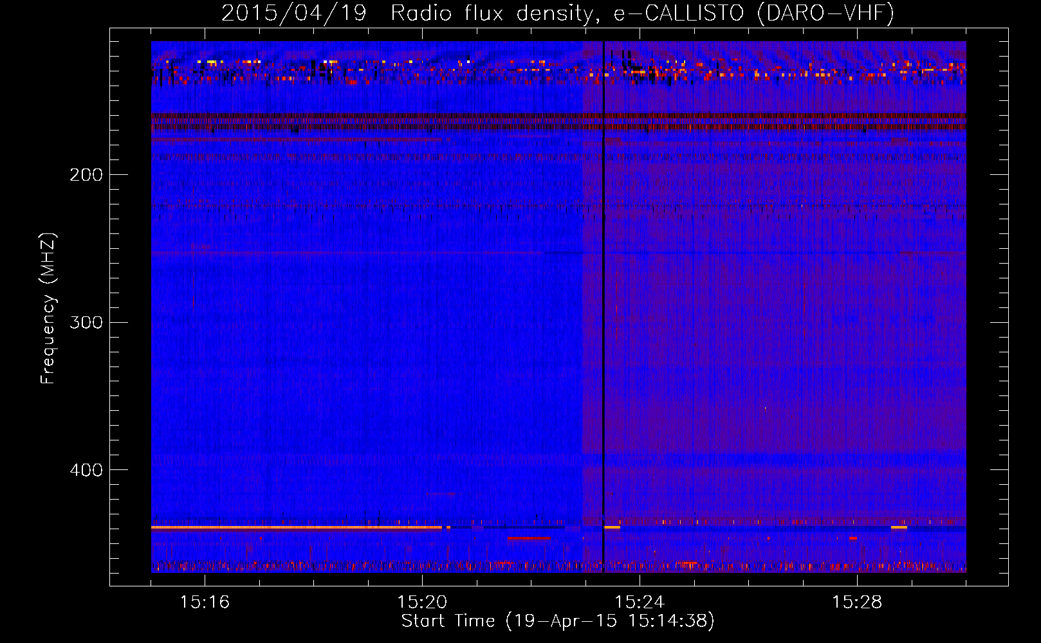This screenshot has width=1041, height=643.
Task: Select the 15:28 time tick label
Action: 857,602
